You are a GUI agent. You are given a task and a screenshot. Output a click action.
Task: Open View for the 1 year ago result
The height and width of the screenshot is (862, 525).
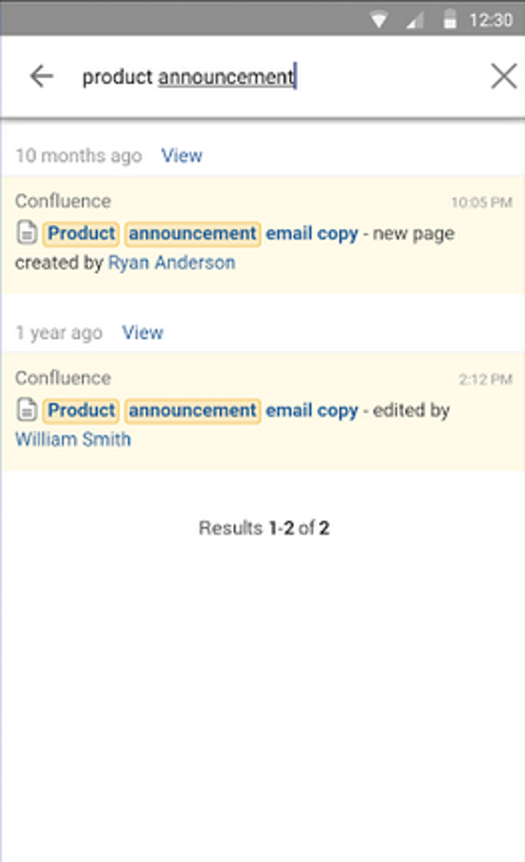point(143,333)
